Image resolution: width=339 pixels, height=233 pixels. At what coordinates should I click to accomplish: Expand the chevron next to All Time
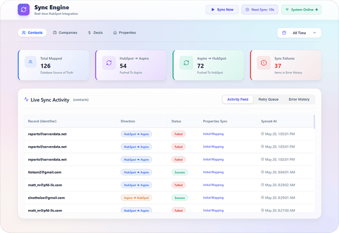coord(315,32)
